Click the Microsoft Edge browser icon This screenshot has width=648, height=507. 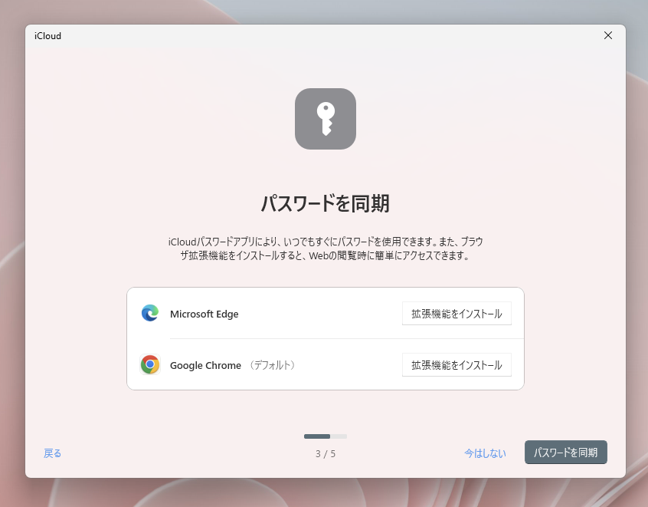tap(150, 313)
